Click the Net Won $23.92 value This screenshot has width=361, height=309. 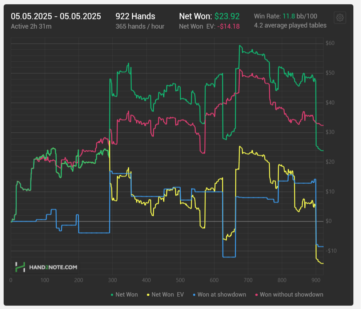click(x=227, y=16)
